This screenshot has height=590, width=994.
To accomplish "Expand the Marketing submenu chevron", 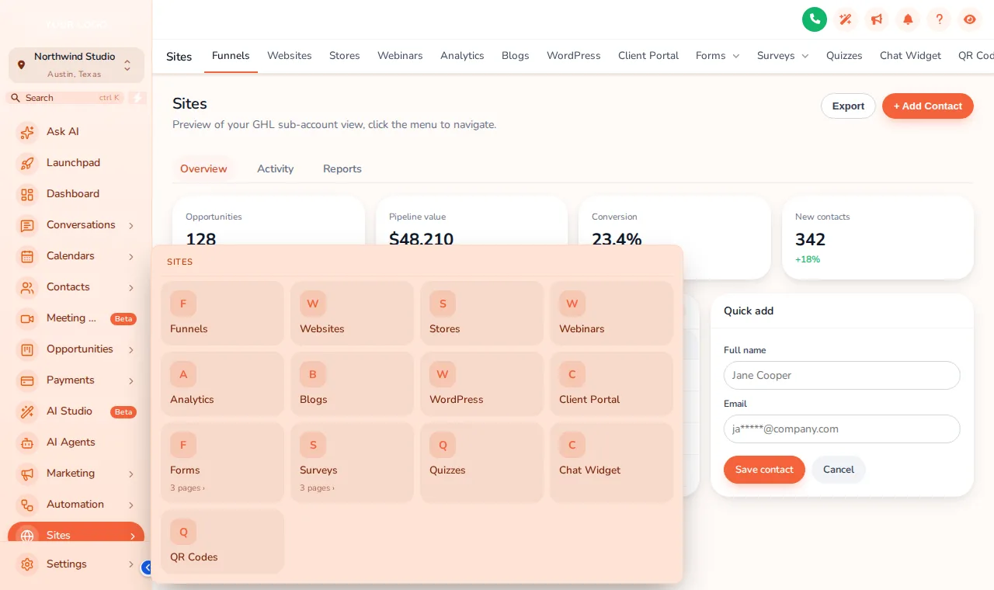I will 131,474.
